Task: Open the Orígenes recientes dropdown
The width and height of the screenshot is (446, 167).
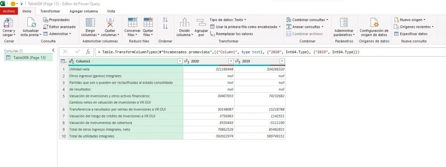Action: pos(414,27)
